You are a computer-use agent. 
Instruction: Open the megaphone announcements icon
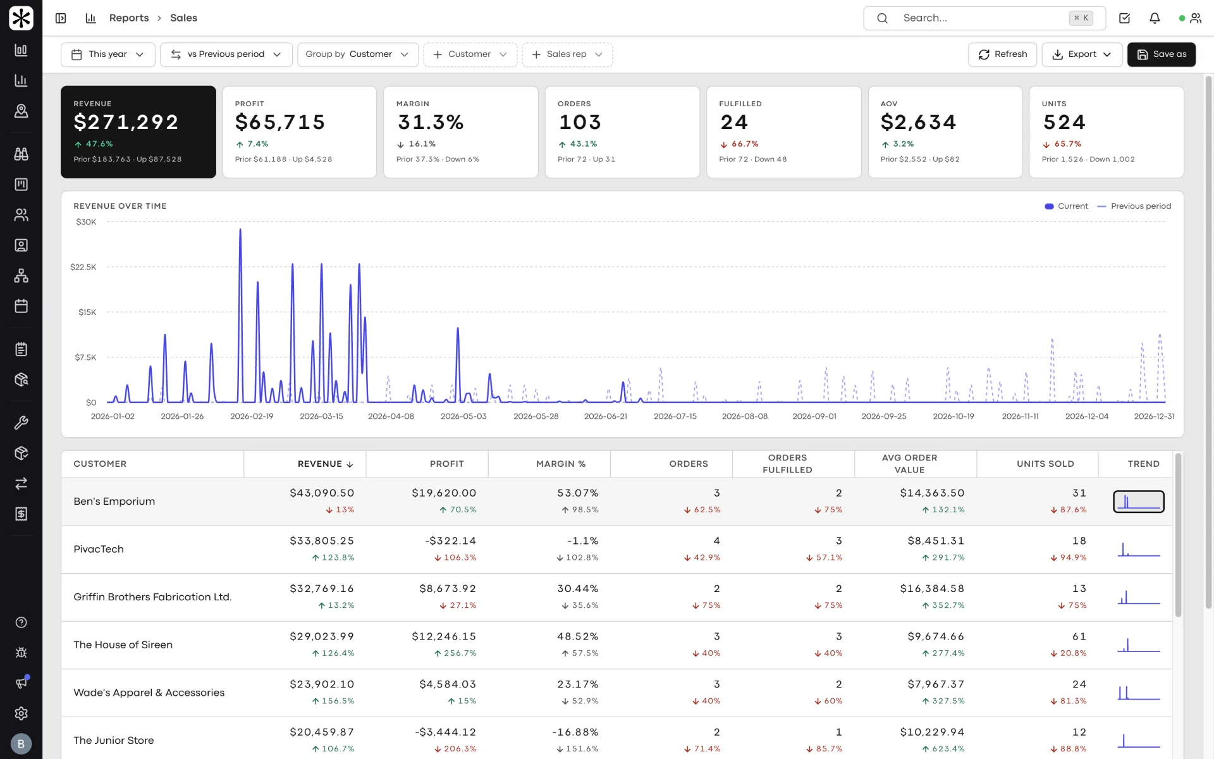click(21, 683)
